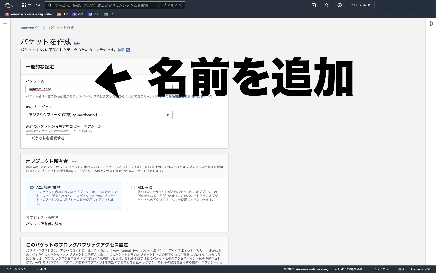
Task: Click Info link beside オブジェクト所有者
Action: [73, 162]
